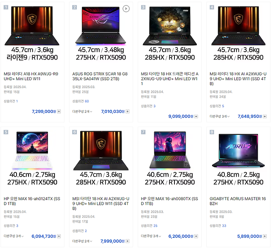Image resolution: width=272 pixels, height=249 pixels.
Task: Expand 다른구성 2개 for the ASUS ROG STRIX
Action: point(82,111)
